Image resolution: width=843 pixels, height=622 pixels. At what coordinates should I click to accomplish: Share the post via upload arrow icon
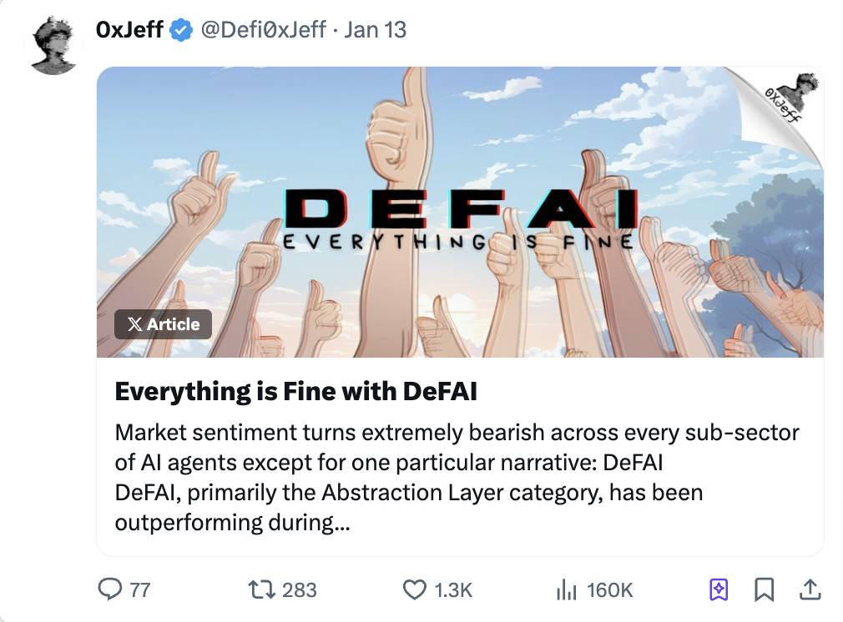click(809, 589)
